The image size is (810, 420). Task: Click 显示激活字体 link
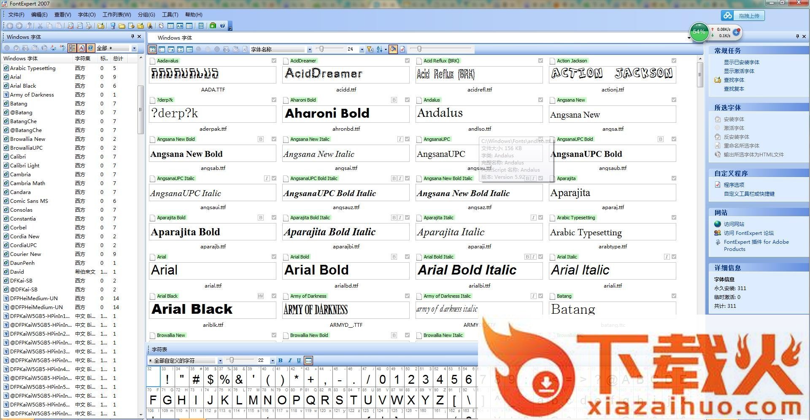(739, 71)
